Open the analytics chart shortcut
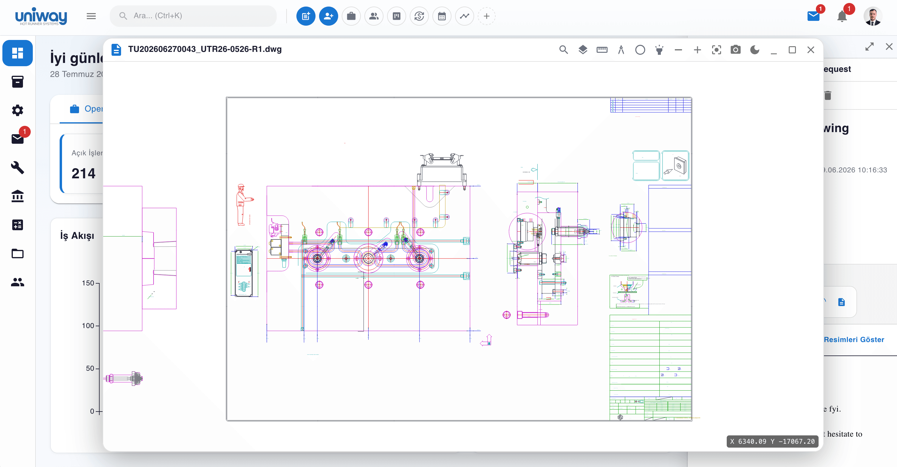The image size is (897, 467). pyautogui.click(x=464, y=16)
